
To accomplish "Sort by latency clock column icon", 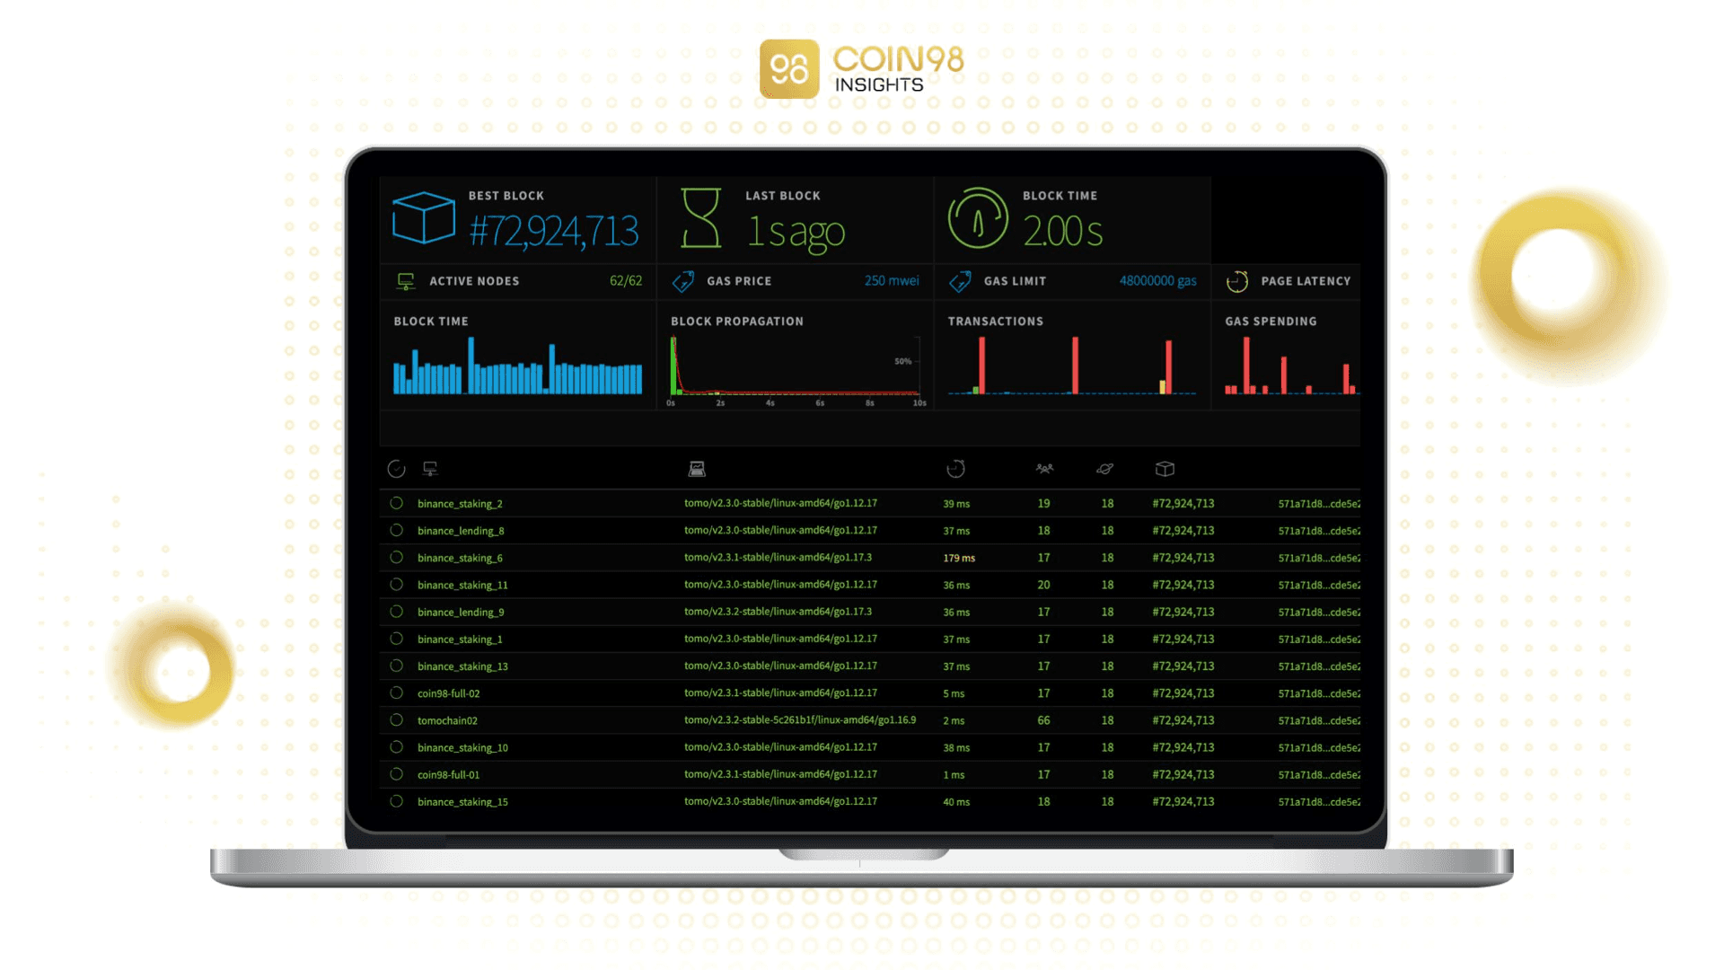I will coord(955,469).
